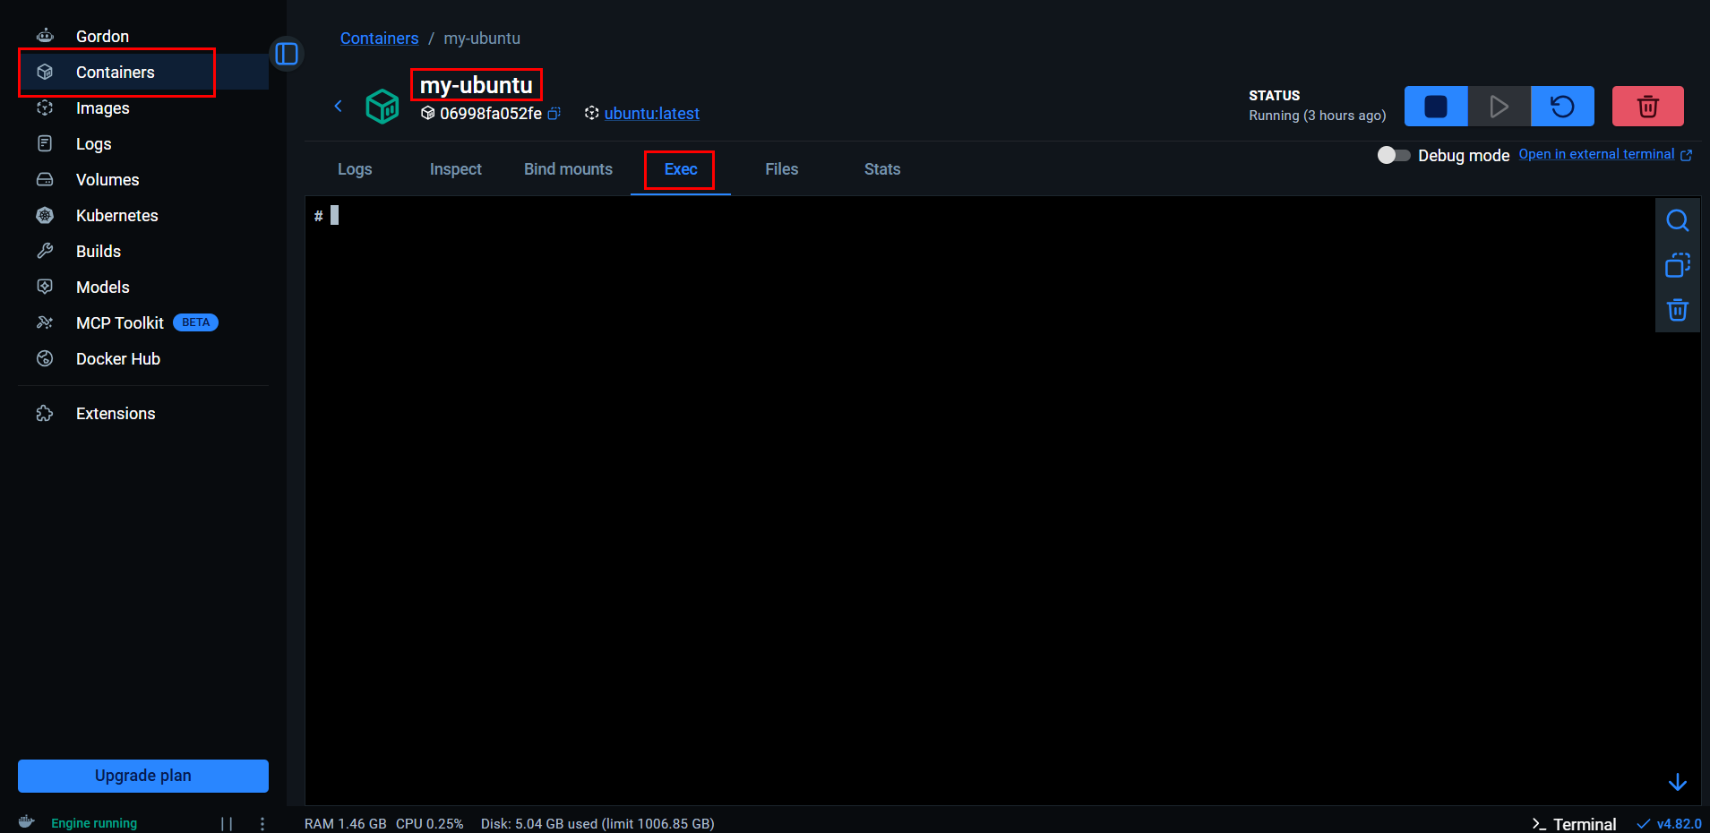
Task: Click the CPU 0.25% usage readout
Action: coord(430,823)
